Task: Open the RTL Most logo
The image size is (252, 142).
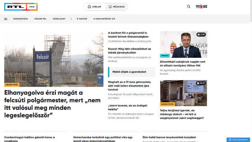Action: tap(201, 6)
